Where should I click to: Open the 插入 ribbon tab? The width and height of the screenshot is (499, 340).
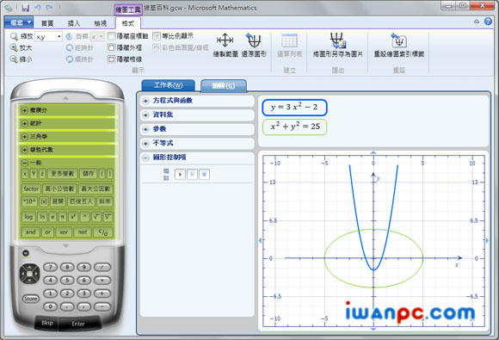pyautogui.click(x=73, y=23)
